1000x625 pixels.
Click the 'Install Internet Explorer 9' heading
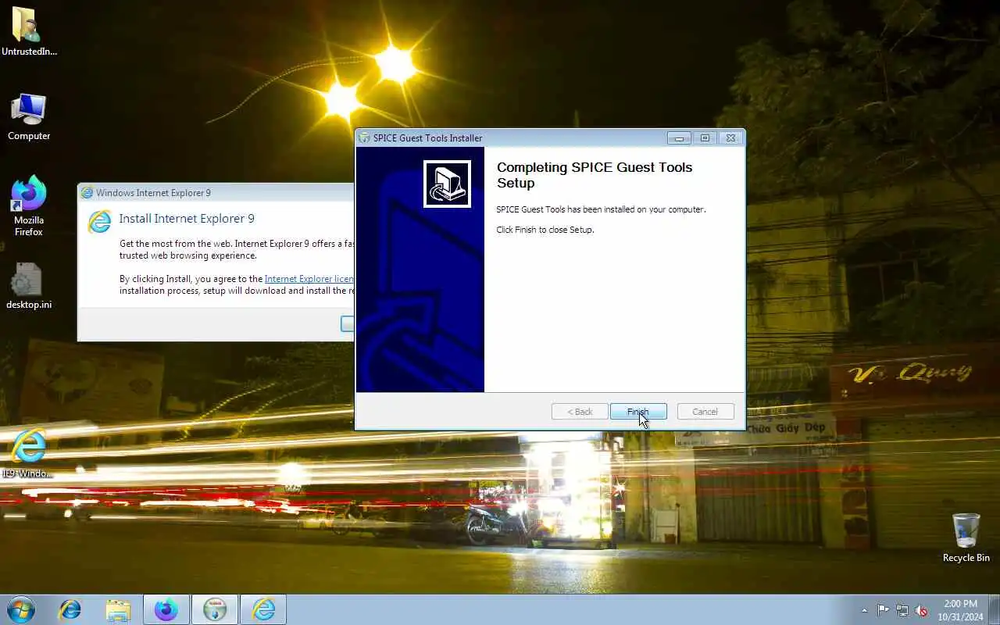point(187,219)
